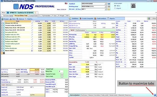Switch to the Animals Inputs tab
Viewport: 157px width, 97px height.
click(8, 16)
